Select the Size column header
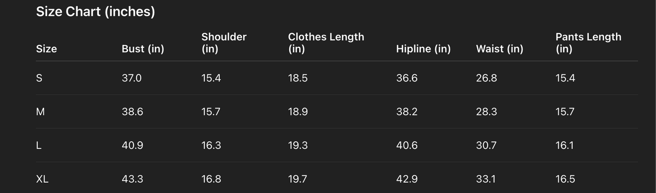This screenshot has width=656, height=193. pos(46,49)
